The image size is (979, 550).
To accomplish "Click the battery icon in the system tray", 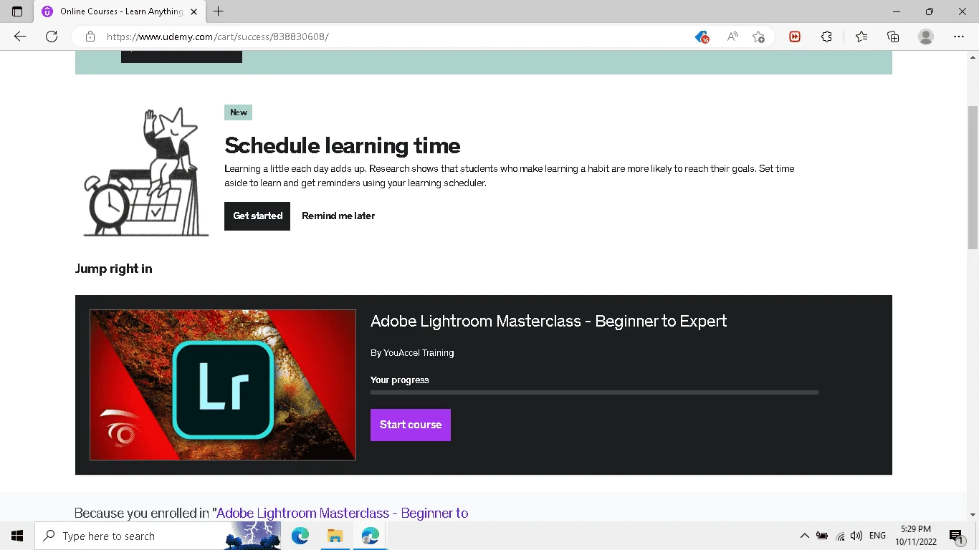I will pyautogui.click(x=822, y=536).
